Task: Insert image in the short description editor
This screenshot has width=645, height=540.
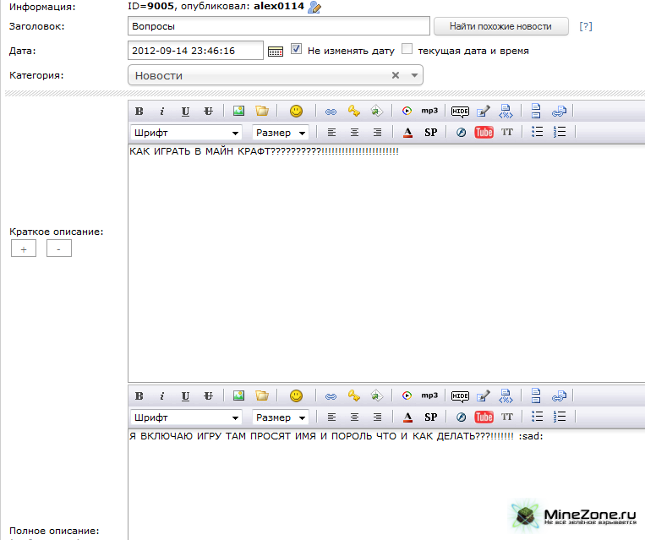Action: [x=239, y=111]
